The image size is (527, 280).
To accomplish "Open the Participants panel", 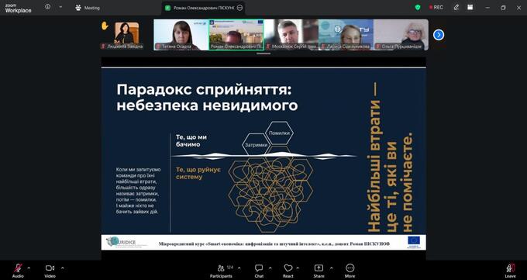I will 221,270.
